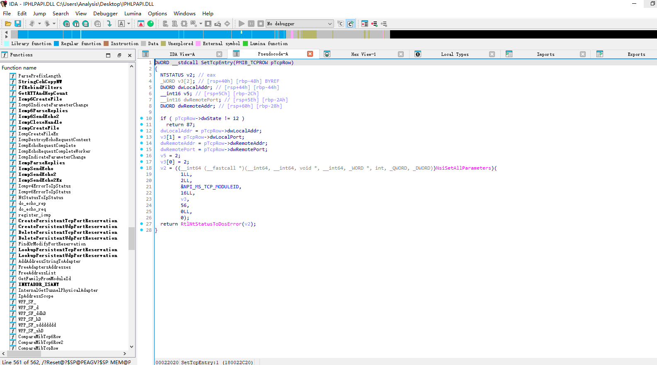The width and height of the screenshot is (657, 365).
Task: Toggle breakpoint dot on line 18
Action: tap(142, 168)
